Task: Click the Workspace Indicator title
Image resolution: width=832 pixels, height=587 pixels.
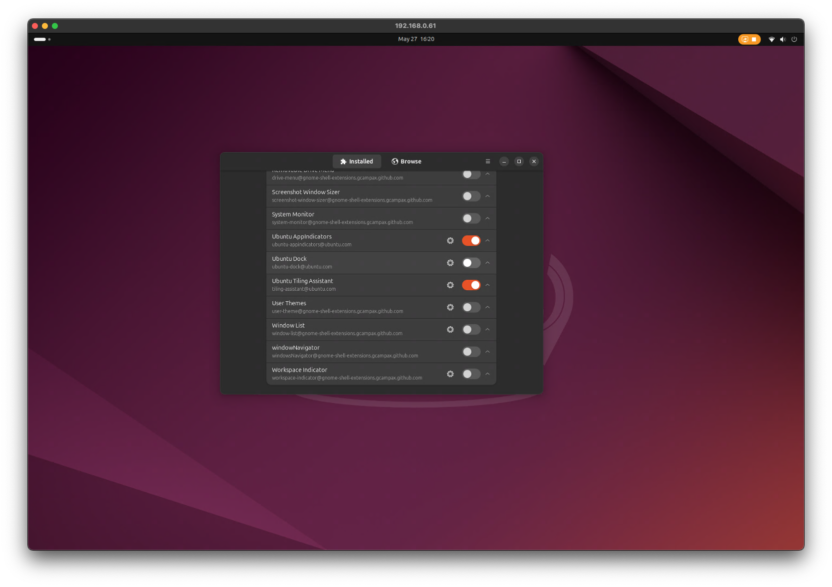Action: 300,370
